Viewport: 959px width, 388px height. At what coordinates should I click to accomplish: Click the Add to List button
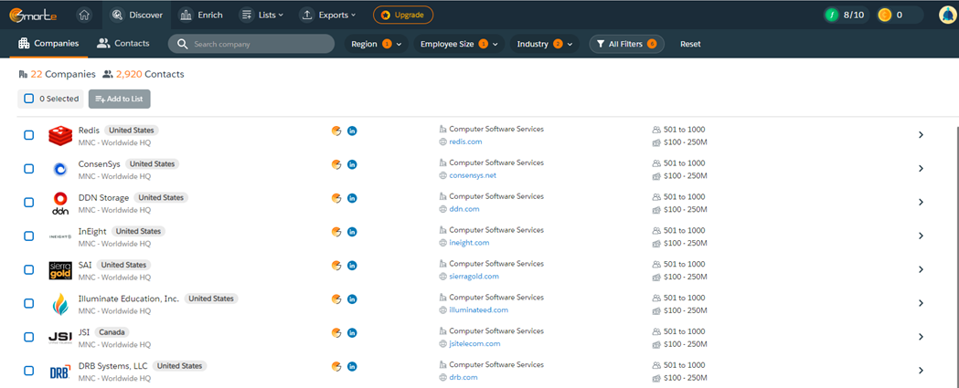(119, 99)
